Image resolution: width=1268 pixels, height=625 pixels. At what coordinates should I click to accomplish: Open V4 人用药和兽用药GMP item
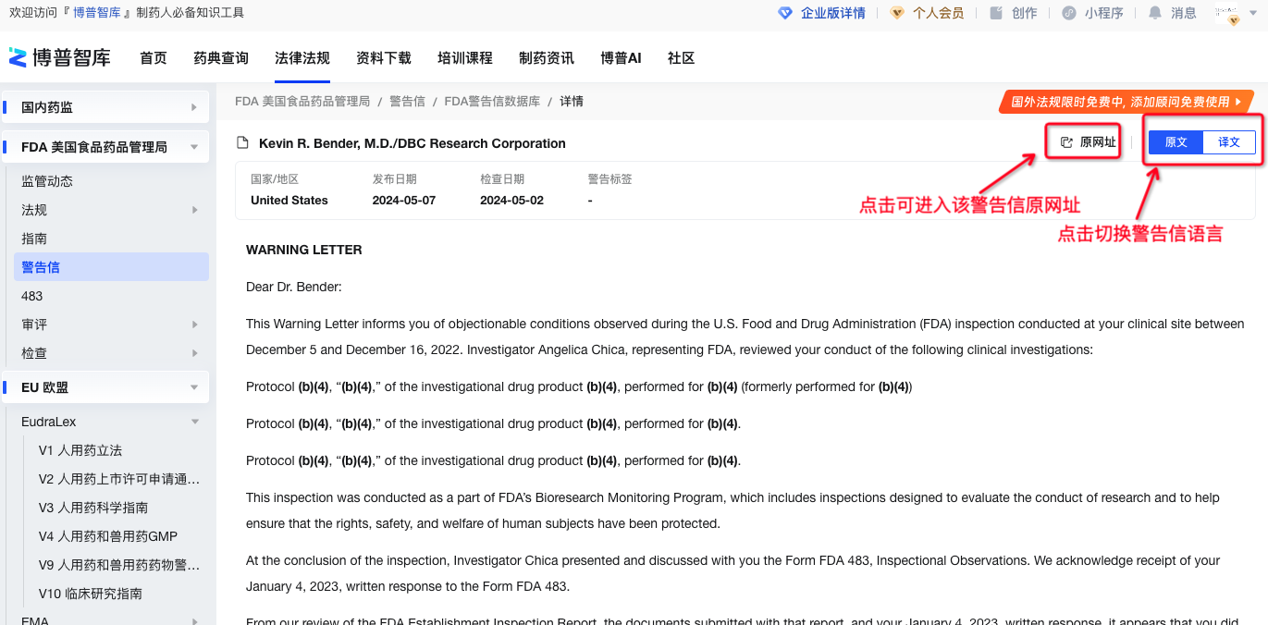pyautogui.click(x=108, y=536)
